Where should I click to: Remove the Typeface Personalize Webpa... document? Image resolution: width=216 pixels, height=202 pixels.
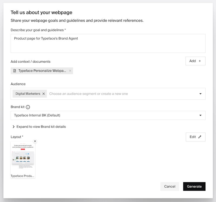70,71
